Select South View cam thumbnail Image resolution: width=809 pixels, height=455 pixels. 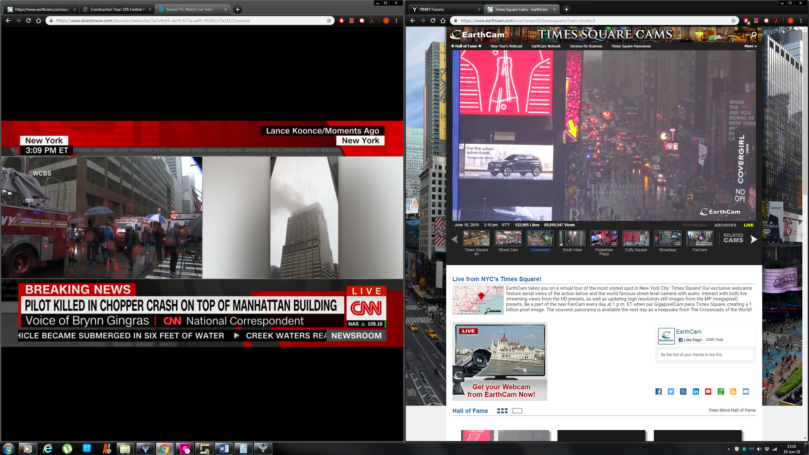pyautogui.click(x=572, y=239)
